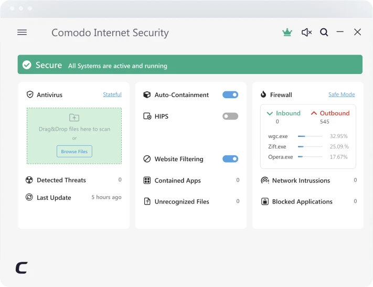Click the Contained Apps grid icon
This screenshot has width=373, height=287.
147,180
